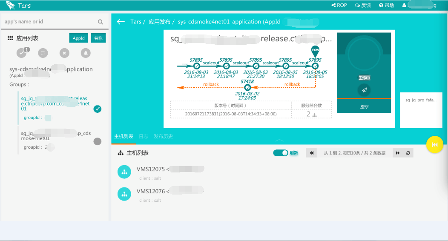Click the paper plane deploy icon

[364, 90]
